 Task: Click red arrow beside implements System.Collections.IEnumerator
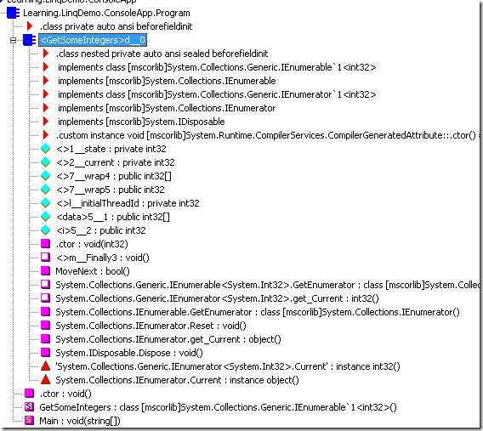[x=46, y=108]
